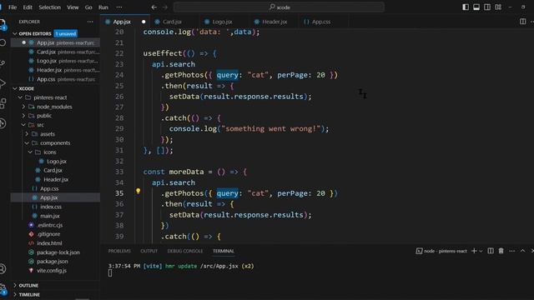Open the Run menu
Screen dimensions: 534x300
103,7
